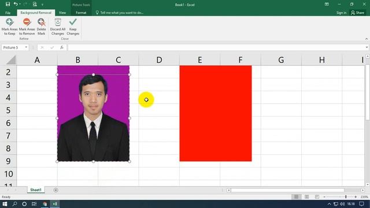370x208 pixels.
Task: Collapse the ribbon with the chevron
Action: point(367,39)
